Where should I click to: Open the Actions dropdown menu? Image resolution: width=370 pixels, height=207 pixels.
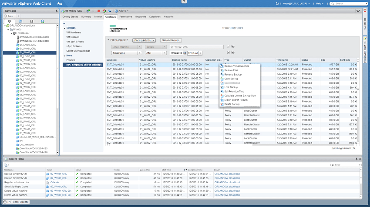[x=122, y=11]
